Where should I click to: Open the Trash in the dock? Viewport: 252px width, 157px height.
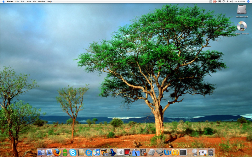coord(210,152)
